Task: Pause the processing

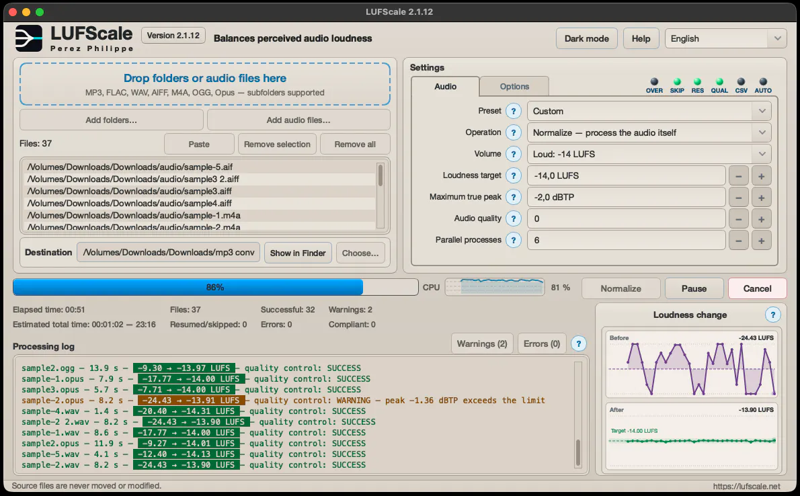Action: pos(694,288)
